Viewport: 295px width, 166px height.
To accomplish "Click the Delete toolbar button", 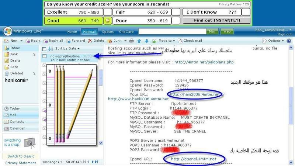I will click(96, 41).
